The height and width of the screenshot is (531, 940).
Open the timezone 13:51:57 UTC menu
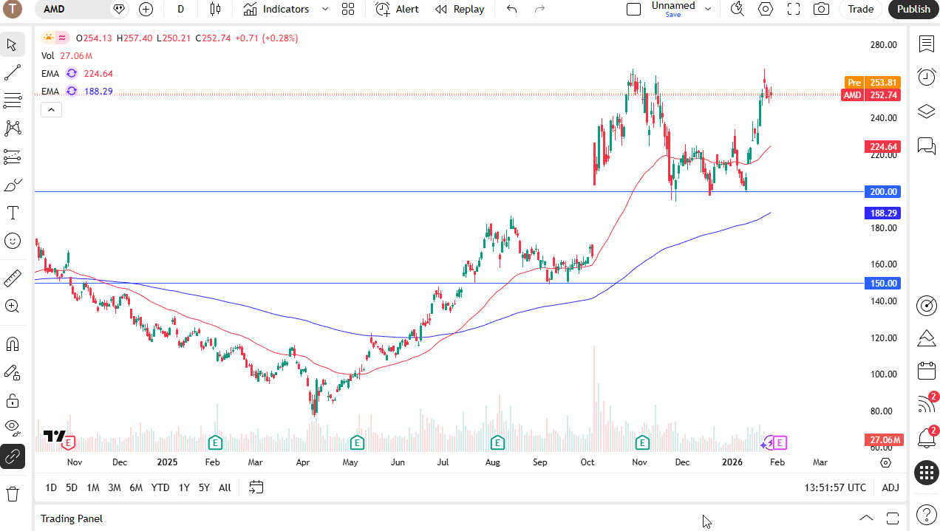pyautogui.click(x=835, y=487)
